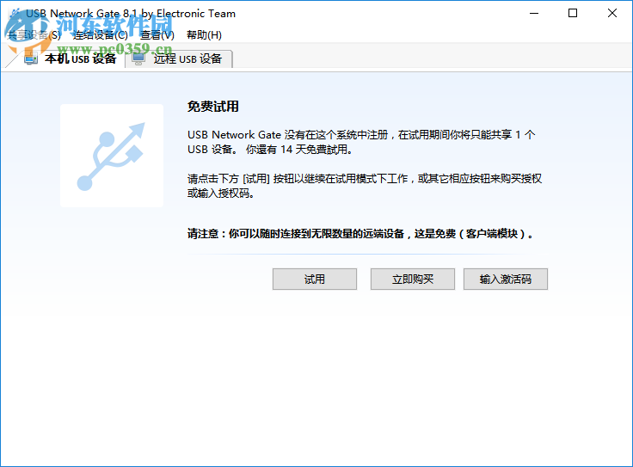
Task: Minimize the USB Network Gate window
Action: (534, 13)
